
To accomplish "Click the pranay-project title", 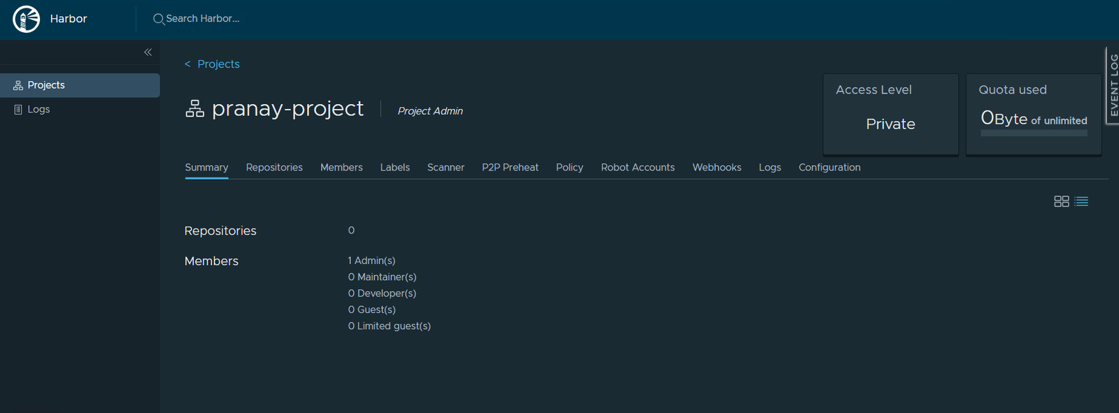I will [x=287, y=108].
